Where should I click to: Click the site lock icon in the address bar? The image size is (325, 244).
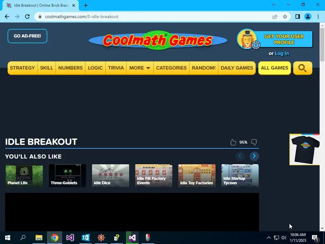tap(40, 17)
